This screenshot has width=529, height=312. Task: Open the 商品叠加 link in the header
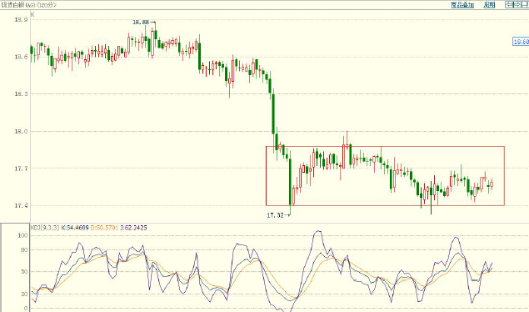pos(462,5)
